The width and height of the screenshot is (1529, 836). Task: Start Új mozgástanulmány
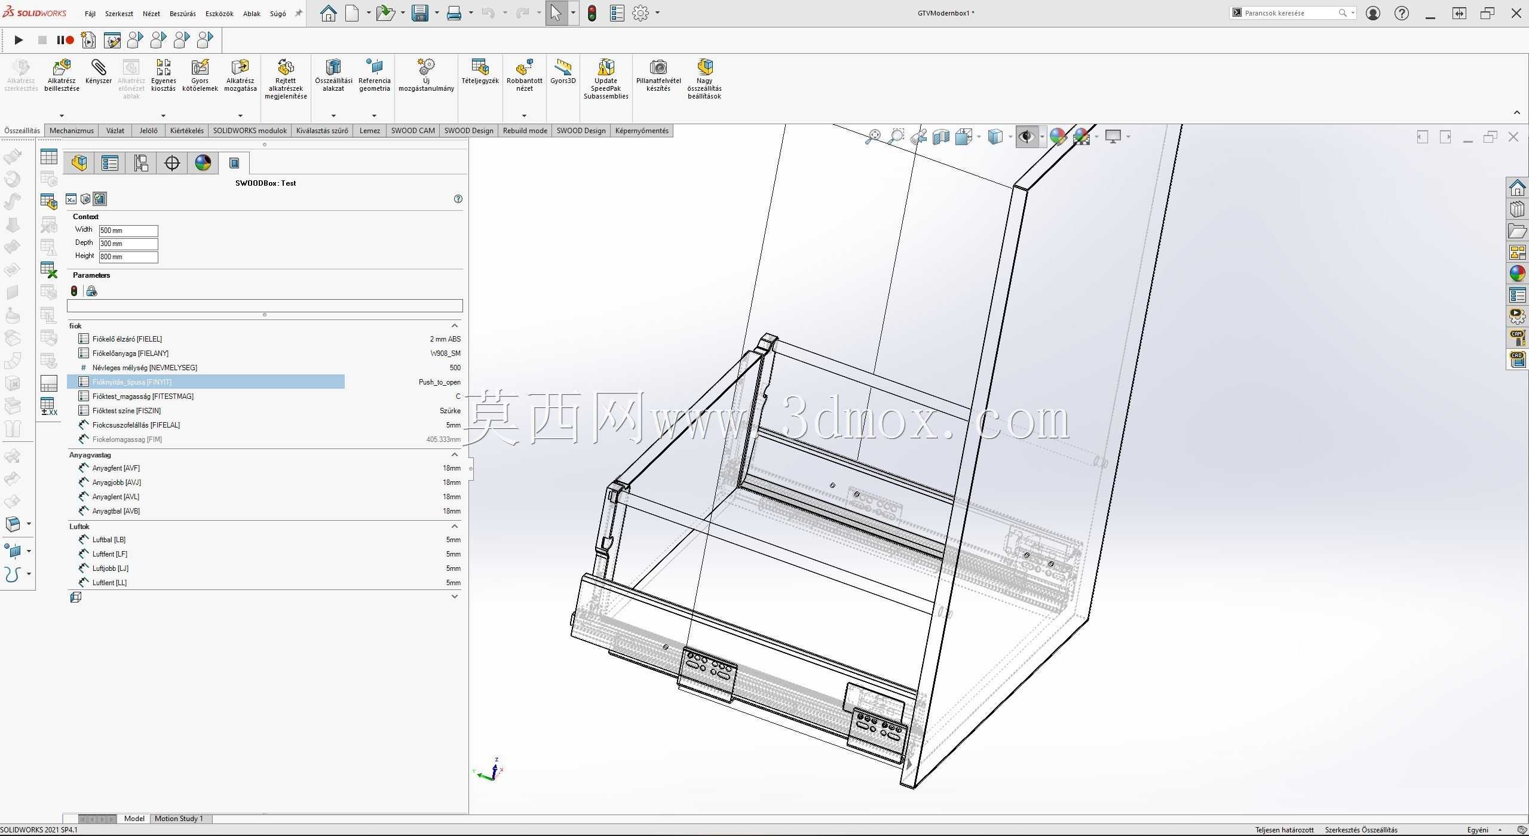point(426,76)
